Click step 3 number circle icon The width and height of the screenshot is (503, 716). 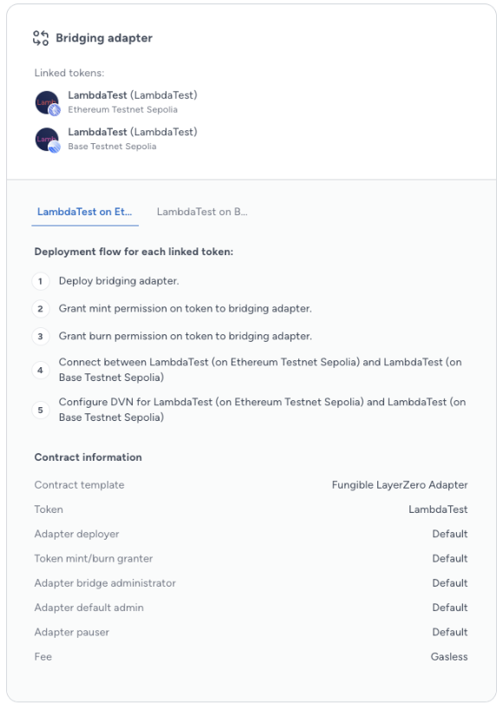40,337
